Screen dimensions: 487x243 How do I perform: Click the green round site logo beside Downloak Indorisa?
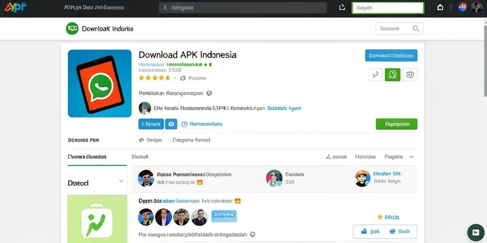[72, 28]
